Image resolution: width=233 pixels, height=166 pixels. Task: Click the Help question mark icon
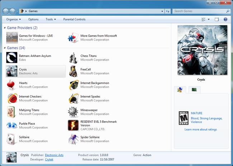(225, 19)
